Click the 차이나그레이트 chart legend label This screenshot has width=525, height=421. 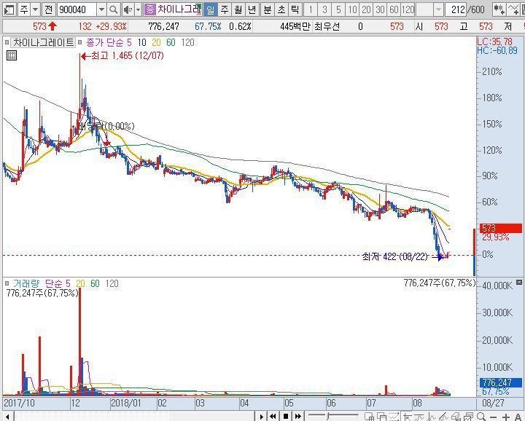tap(43, 42)
